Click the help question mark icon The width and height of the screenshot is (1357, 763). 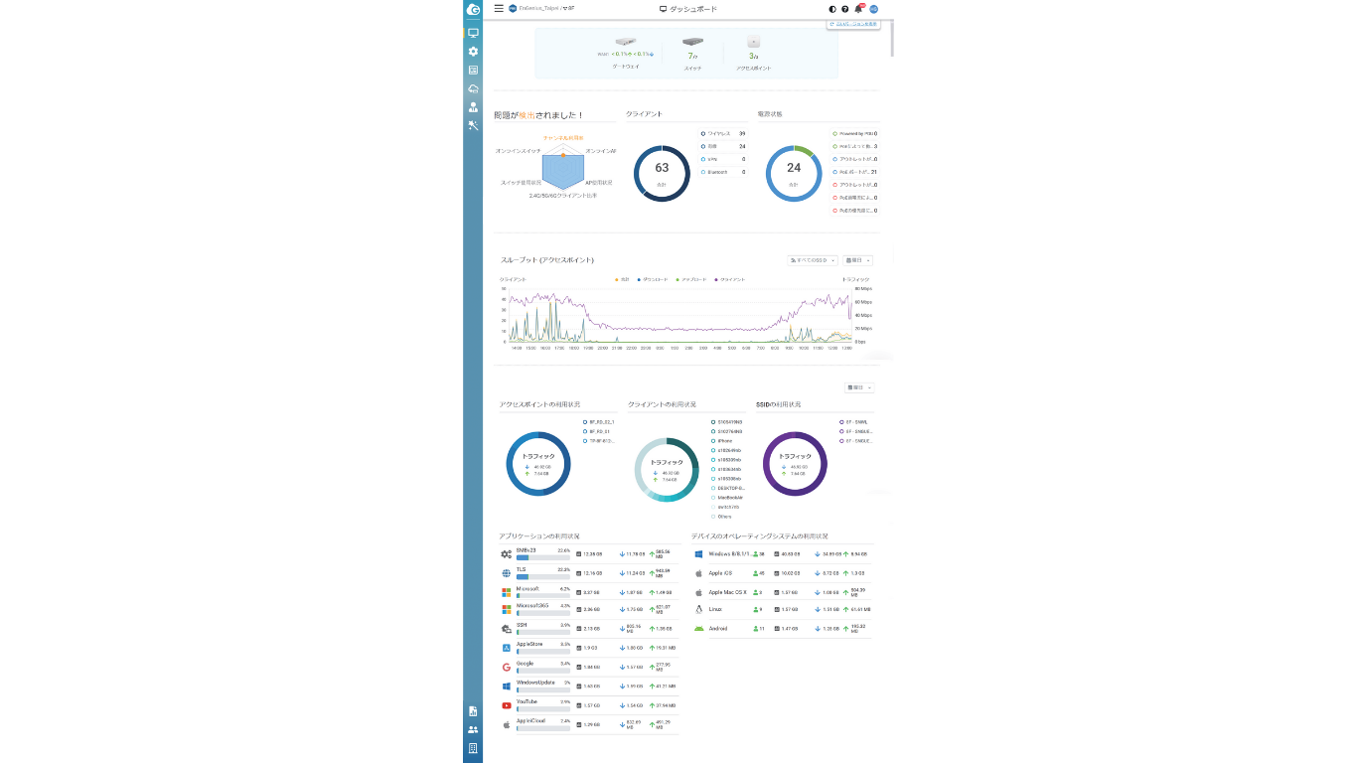pos(843,9)
